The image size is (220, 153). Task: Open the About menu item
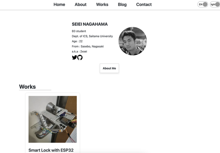coord(81,4)
